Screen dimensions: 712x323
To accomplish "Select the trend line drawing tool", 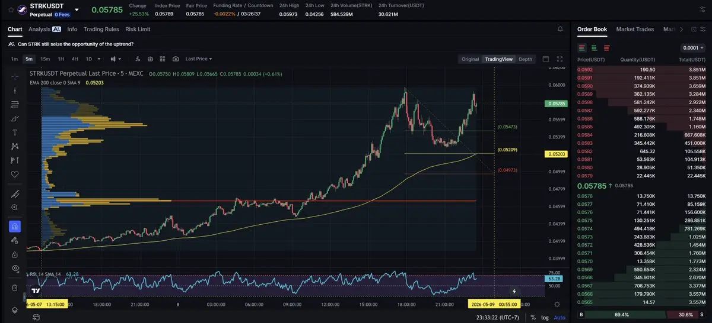I will click(x=15, y=91).
